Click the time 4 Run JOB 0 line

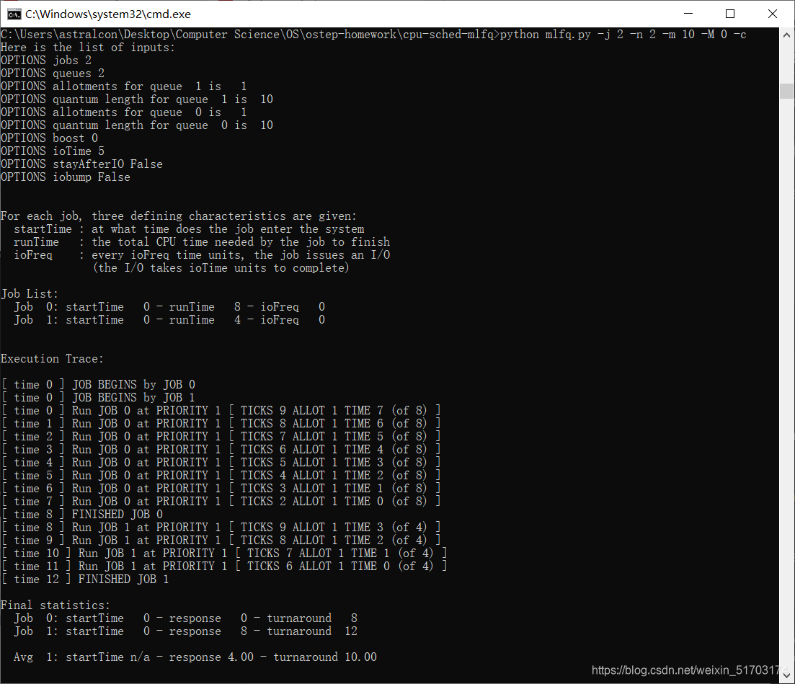point(221,463)
